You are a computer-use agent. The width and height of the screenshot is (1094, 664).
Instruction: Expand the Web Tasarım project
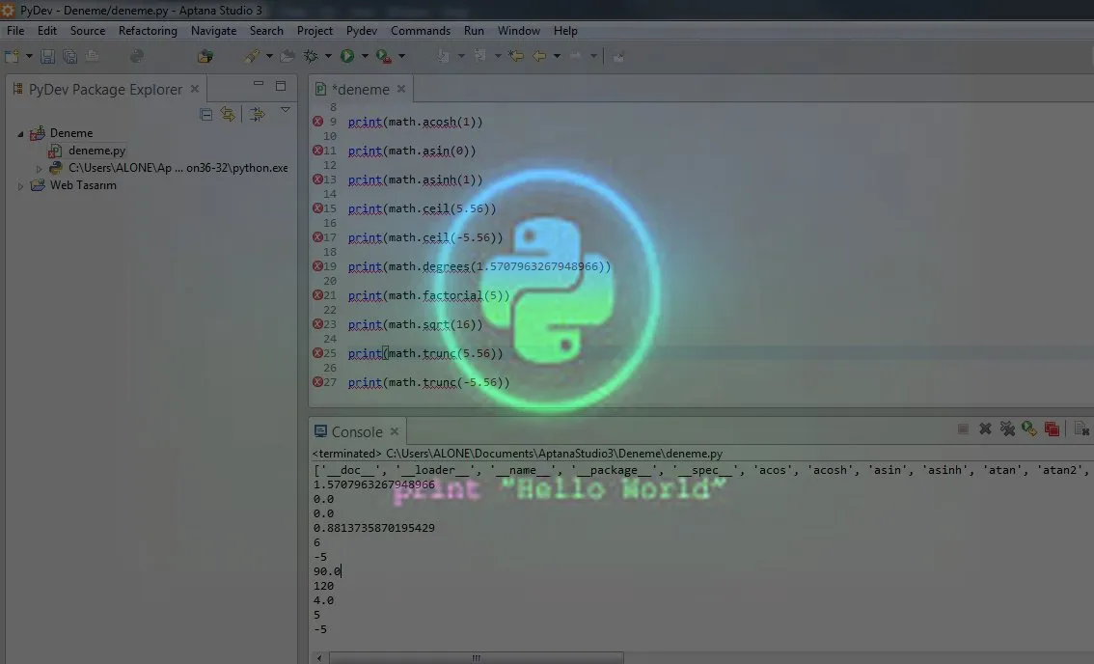(x=20, y=185)
